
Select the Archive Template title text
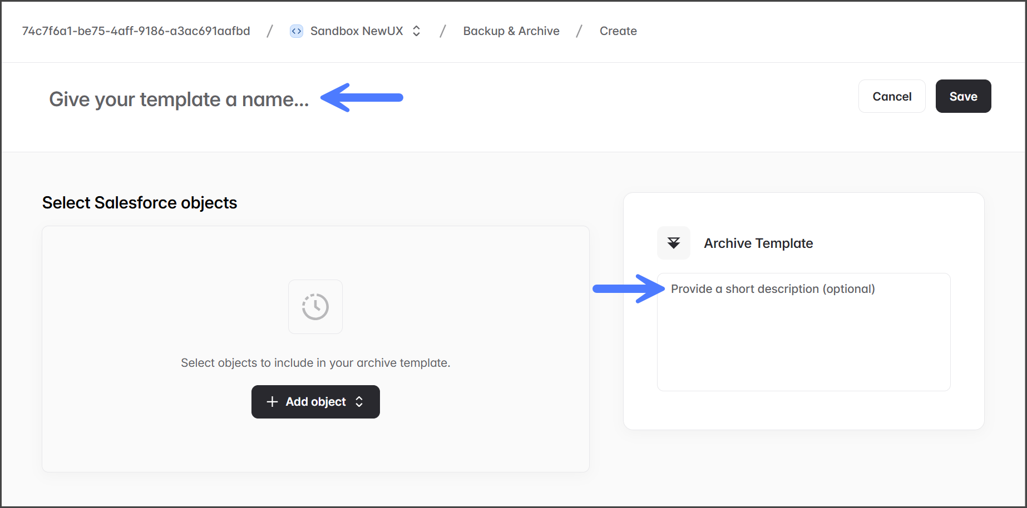[x=758, y=243]
